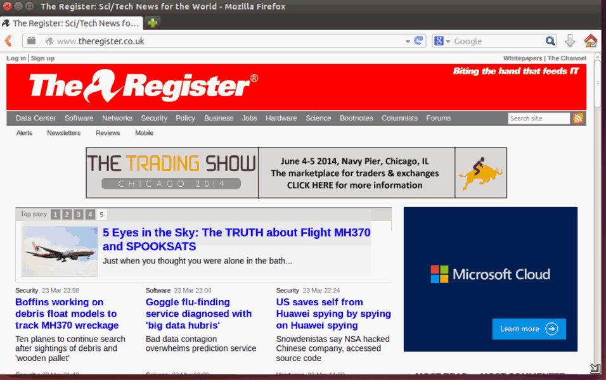Open the Whitepapers link
The width and height of the screenshot is (606, 380).
pyautogui.click(x=522, y=58)
